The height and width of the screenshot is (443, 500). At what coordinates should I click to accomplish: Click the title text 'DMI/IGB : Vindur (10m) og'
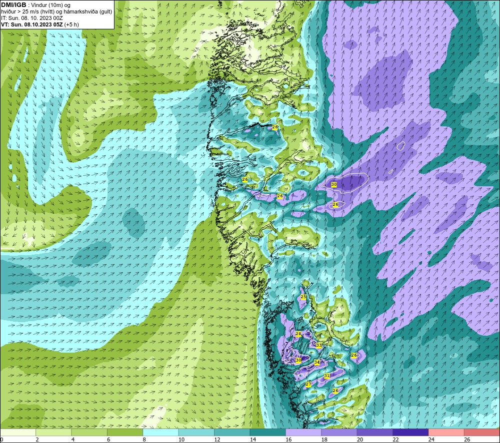point(36,5)
